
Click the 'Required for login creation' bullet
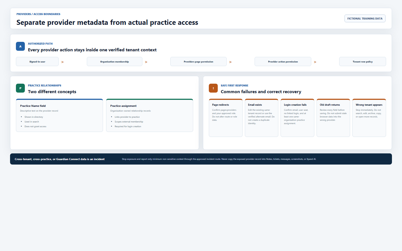128,126
